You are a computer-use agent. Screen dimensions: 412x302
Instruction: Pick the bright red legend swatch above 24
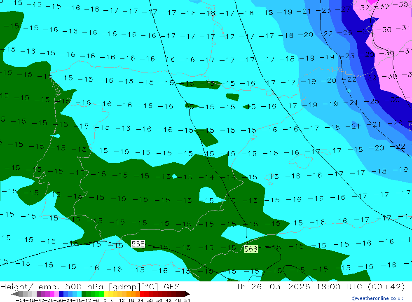tap(142, 294)
